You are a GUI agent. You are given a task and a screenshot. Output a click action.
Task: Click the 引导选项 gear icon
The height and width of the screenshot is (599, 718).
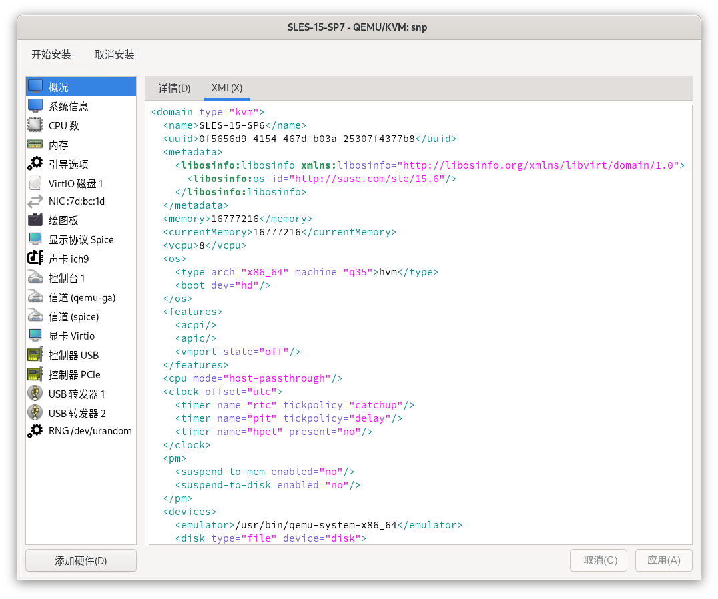(x=35, y=164)
